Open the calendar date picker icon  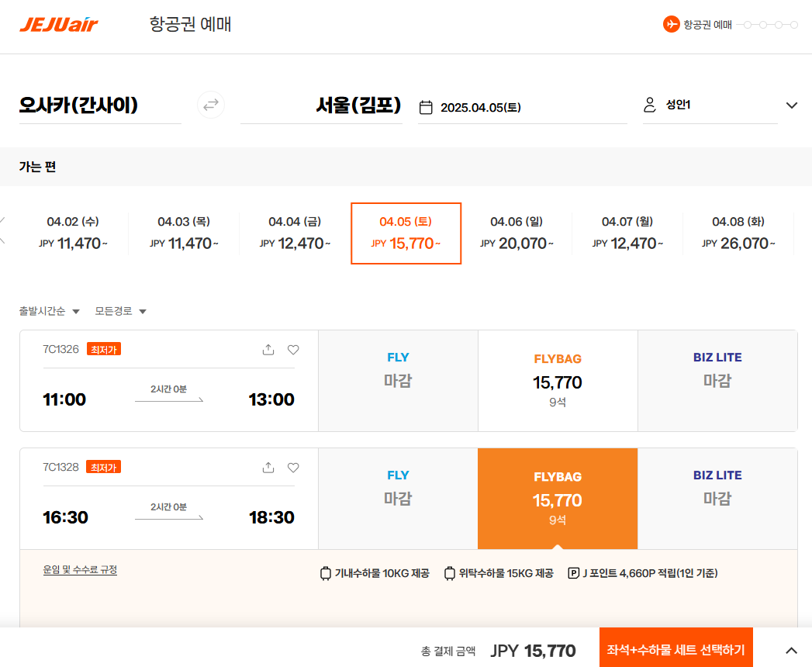[x=425, y=107]
